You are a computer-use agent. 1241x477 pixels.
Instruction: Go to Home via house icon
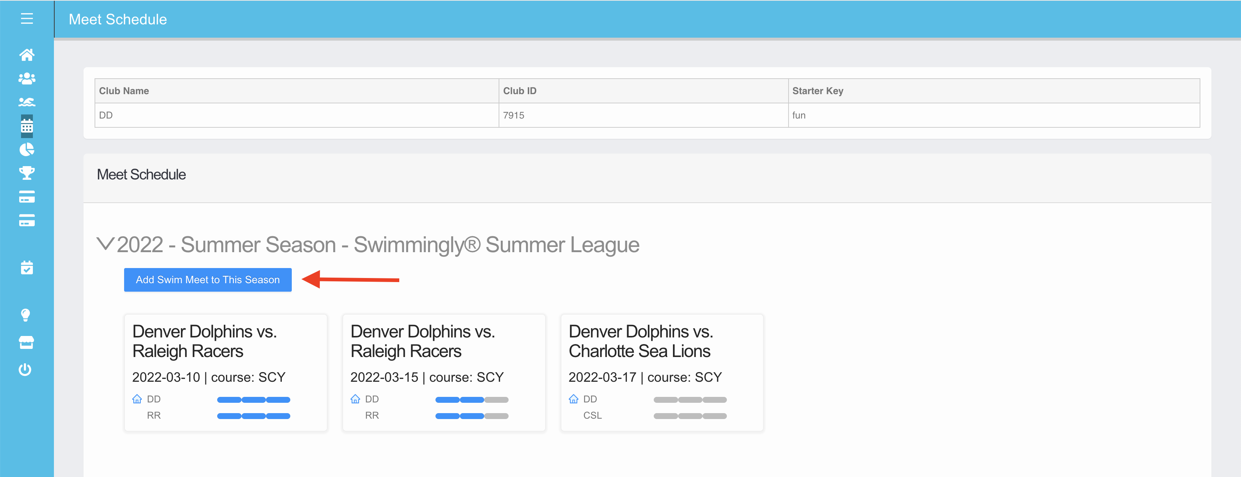point(27,55)
